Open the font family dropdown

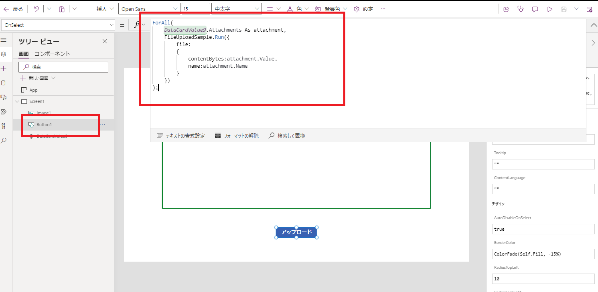tap(149, 8)
